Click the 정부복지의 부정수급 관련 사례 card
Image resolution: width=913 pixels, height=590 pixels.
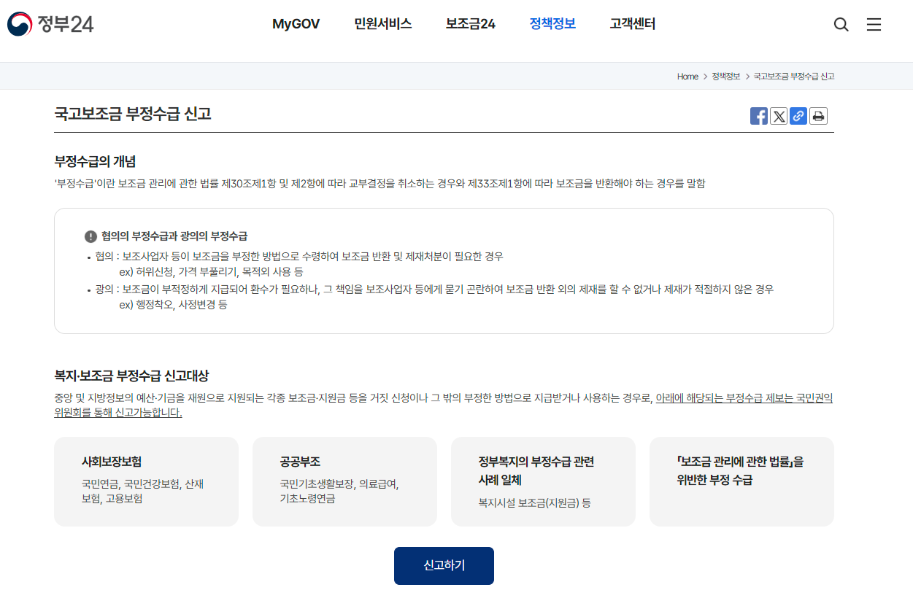tap(543, 481)
